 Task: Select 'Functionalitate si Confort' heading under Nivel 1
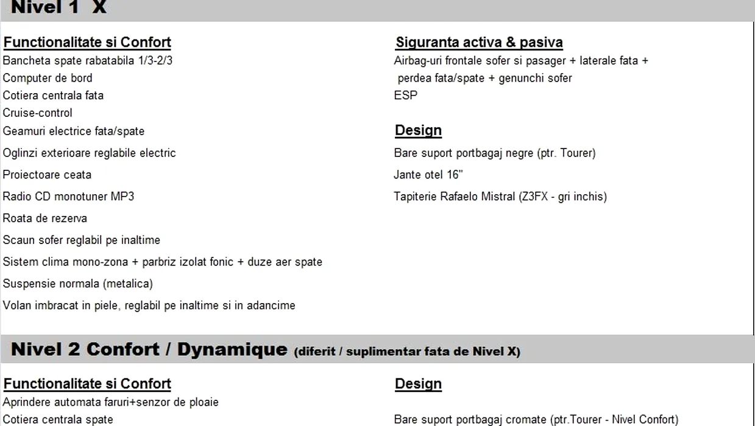[x=87, y=43]
